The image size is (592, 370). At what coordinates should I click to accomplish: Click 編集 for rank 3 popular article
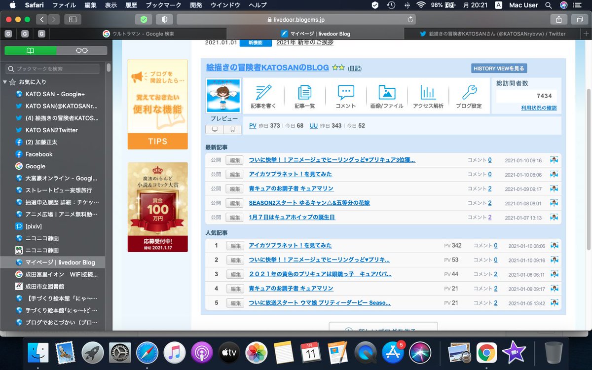235,274
